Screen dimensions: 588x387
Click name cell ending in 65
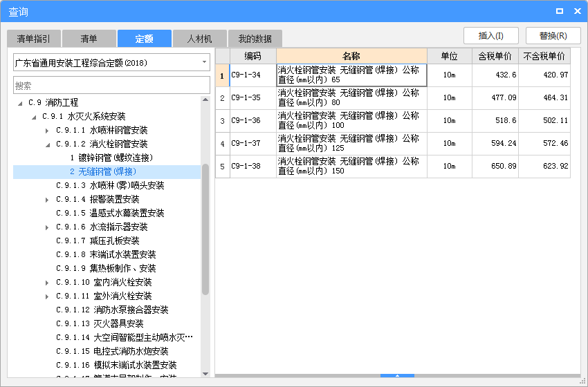pyautogui.click(x=351, y=75)
